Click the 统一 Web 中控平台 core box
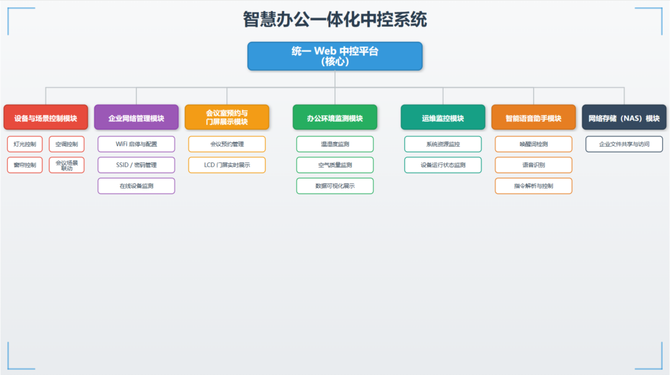The width and height of the screenshot is (670, 375). (334, 56)
